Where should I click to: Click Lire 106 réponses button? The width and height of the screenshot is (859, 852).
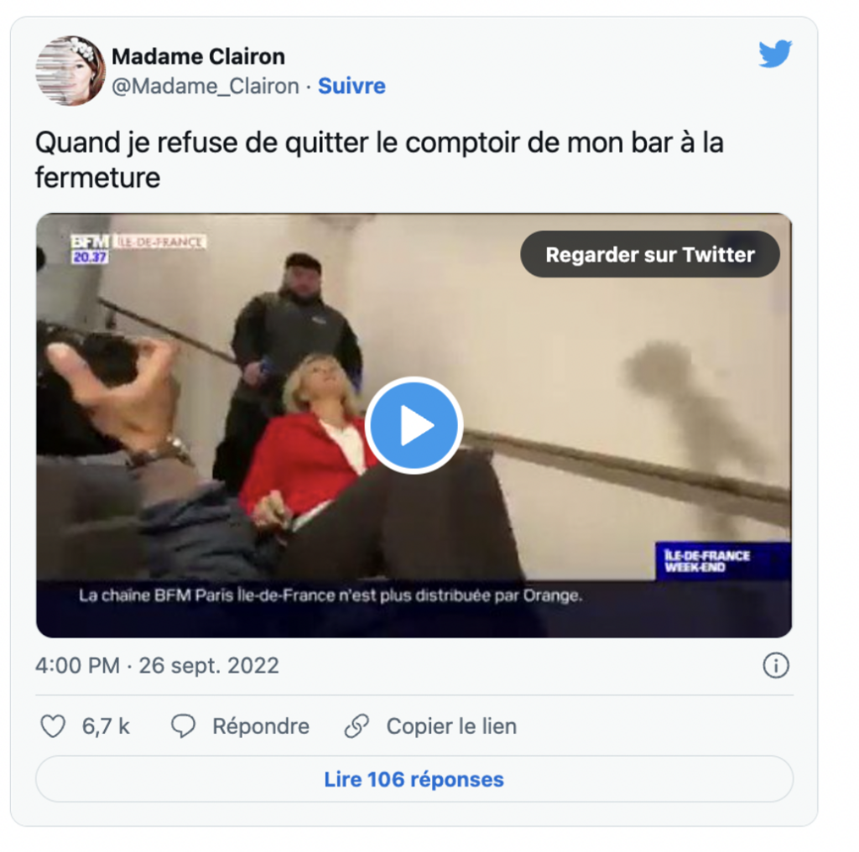tap(414, 779)
